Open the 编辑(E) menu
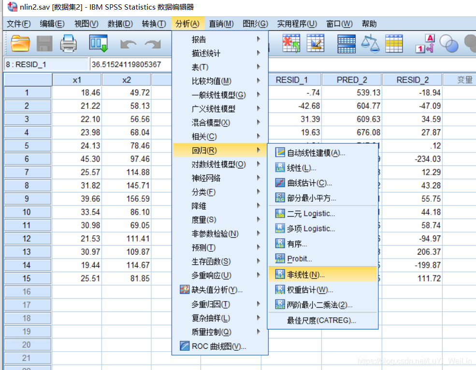This screenshot has height=370, width=476. (52, 24)
